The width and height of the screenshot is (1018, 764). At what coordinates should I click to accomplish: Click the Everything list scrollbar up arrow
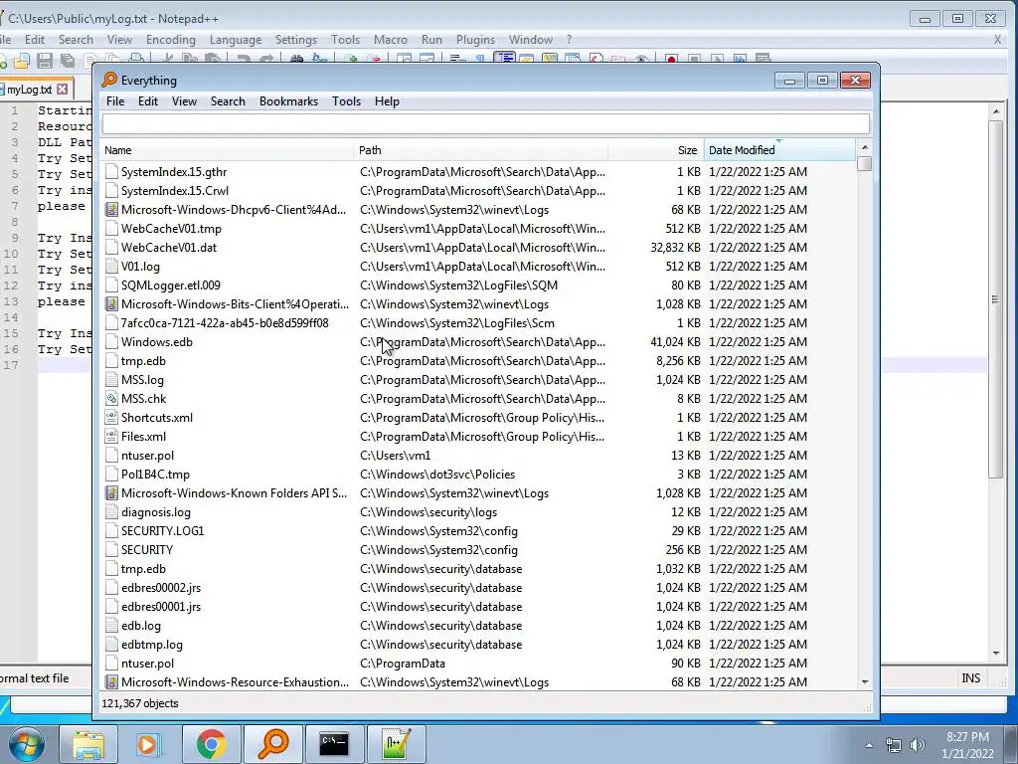pos(864,147)
